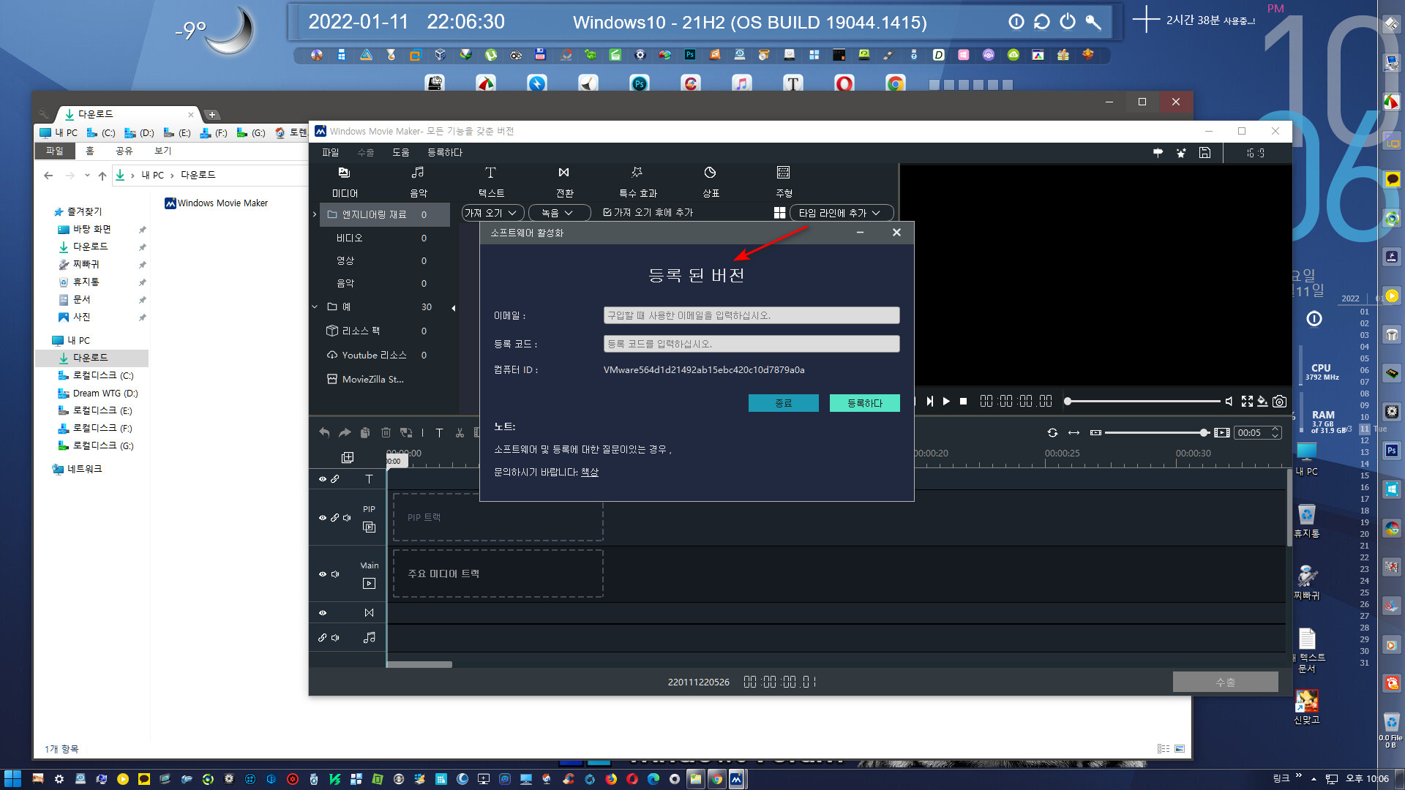Click the zoom-in filmstrip icon beside zoom slider
Viewport: 1405px width, 790px height.
[x=1221, y=433]
